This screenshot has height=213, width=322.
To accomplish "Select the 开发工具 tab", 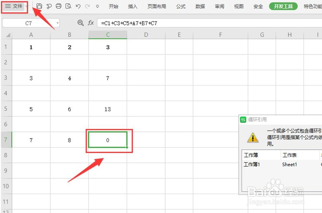I will (x=283, y=6).
